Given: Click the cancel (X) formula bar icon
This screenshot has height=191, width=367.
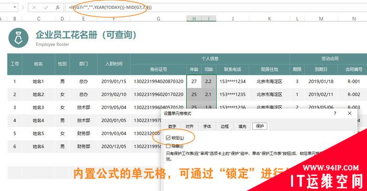Looking at the screenshot, I should pos(34,7).
